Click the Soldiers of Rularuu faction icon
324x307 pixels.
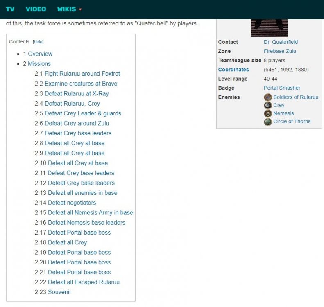pyautogui.click(x=268, y=97)
